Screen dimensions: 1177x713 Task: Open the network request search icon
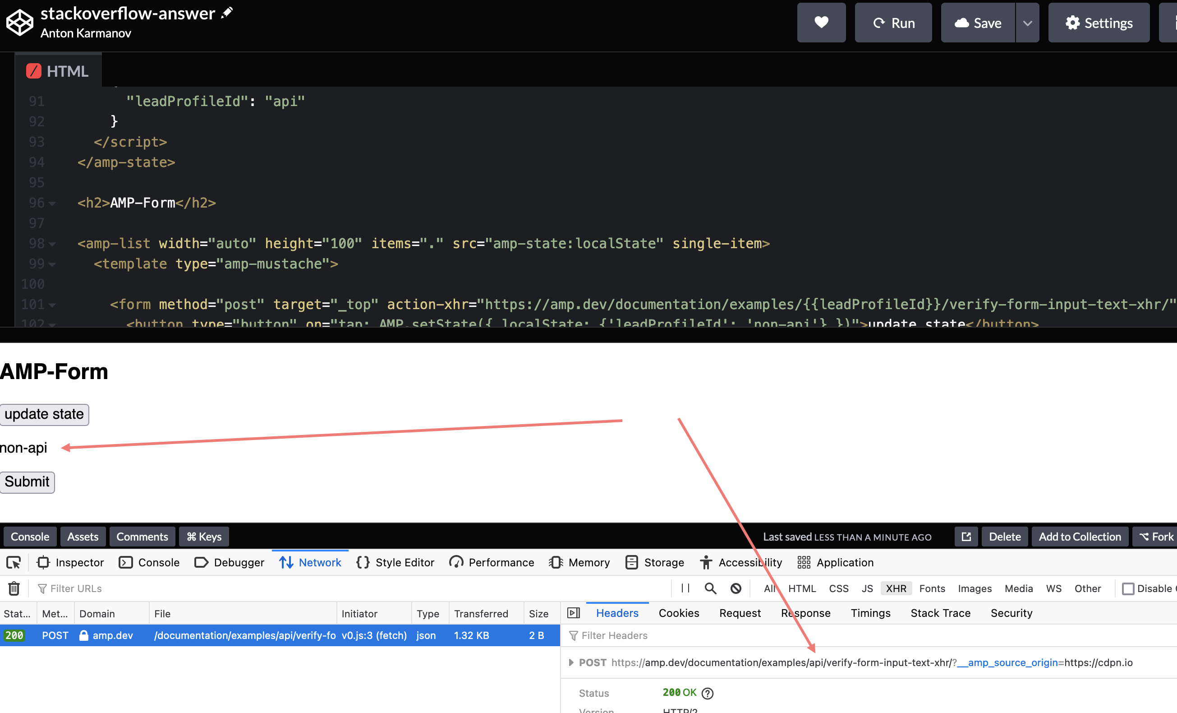coord(710,588)
